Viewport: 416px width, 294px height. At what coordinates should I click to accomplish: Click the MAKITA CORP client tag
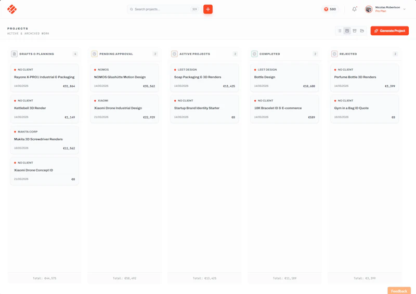point(28,132)
